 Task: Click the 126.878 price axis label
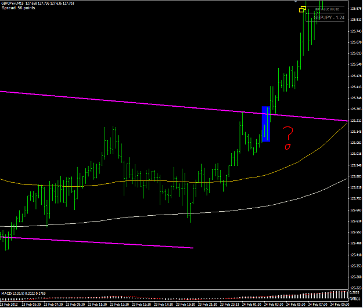pyautogui.click(x=355, y=9)
